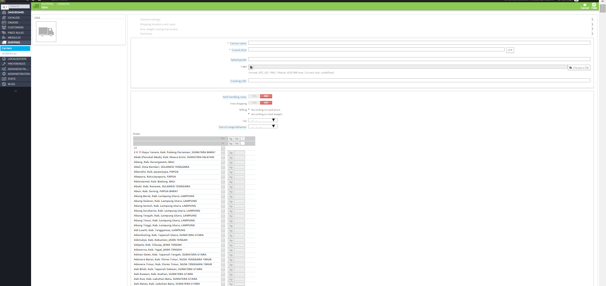This screenshot has height=286, width=606.
Task: Click the Orders card icon
Action: coord(4,23)
